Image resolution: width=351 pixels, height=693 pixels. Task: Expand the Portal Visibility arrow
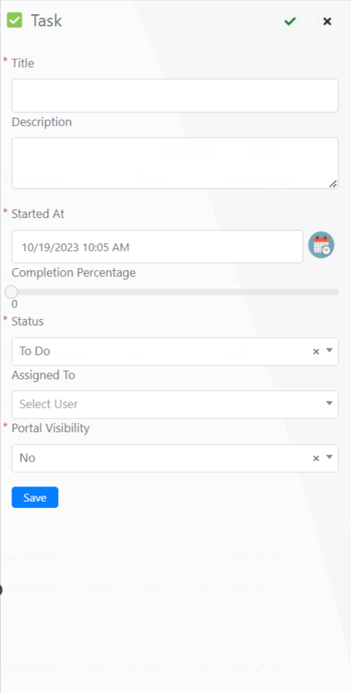[329, 457]
